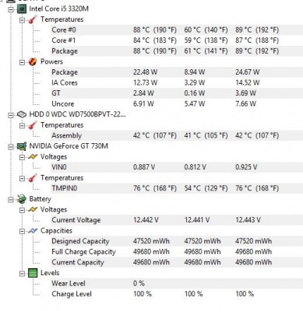Select the TMPIN0 GPU temperature row
This screenshot has width=303, height=311.
177,188
